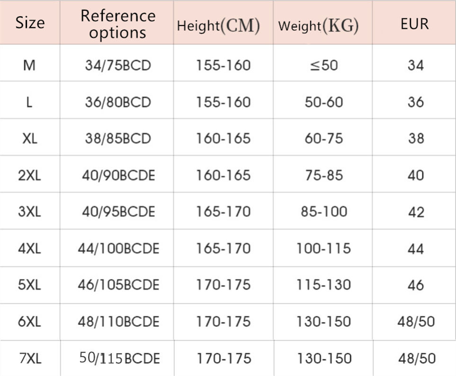The width and height of the screenshot is (456, 376).
Task: Click the 44/100BCDE reference cell
Action: pyautogui.click(x=118, y=249)
